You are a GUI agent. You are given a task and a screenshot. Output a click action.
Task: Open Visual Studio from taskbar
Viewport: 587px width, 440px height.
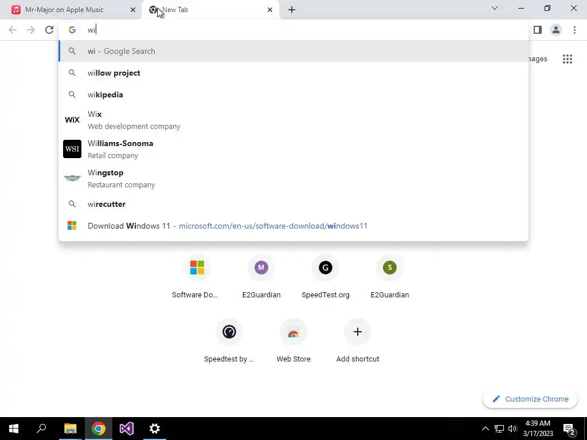point(127,429)
